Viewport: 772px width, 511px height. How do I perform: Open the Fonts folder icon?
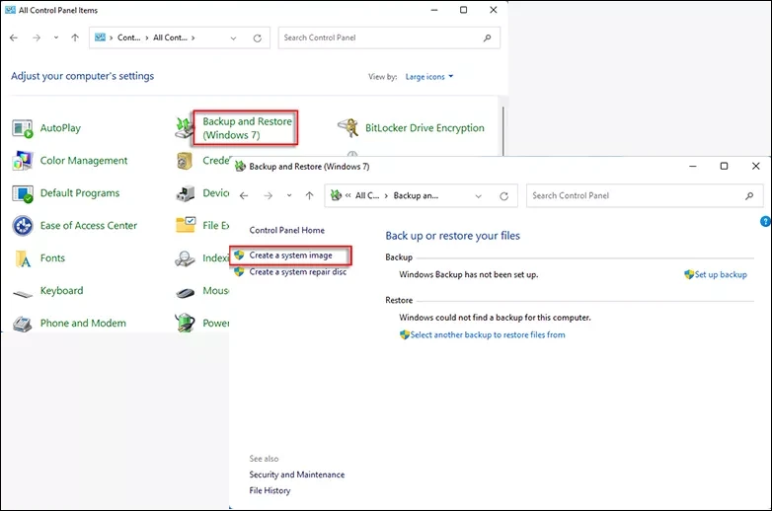click(23, 258)
